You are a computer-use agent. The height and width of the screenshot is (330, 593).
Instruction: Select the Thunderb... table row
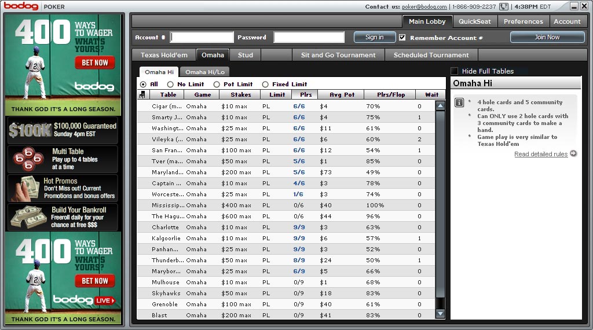286,260
